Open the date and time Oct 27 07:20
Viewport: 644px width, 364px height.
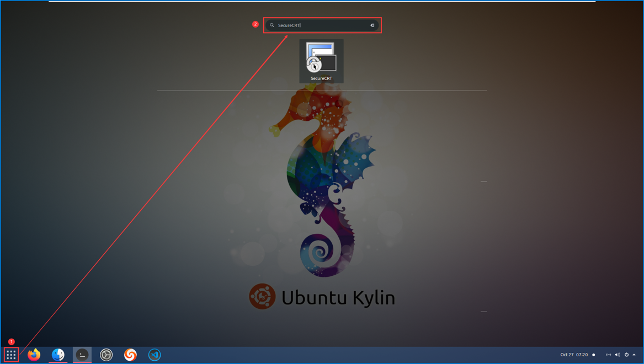click(574, 355)
